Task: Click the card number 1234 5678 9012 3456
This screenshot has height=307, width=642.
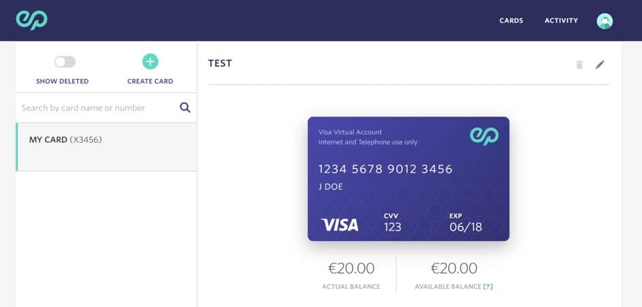Action: pos(385,169)
